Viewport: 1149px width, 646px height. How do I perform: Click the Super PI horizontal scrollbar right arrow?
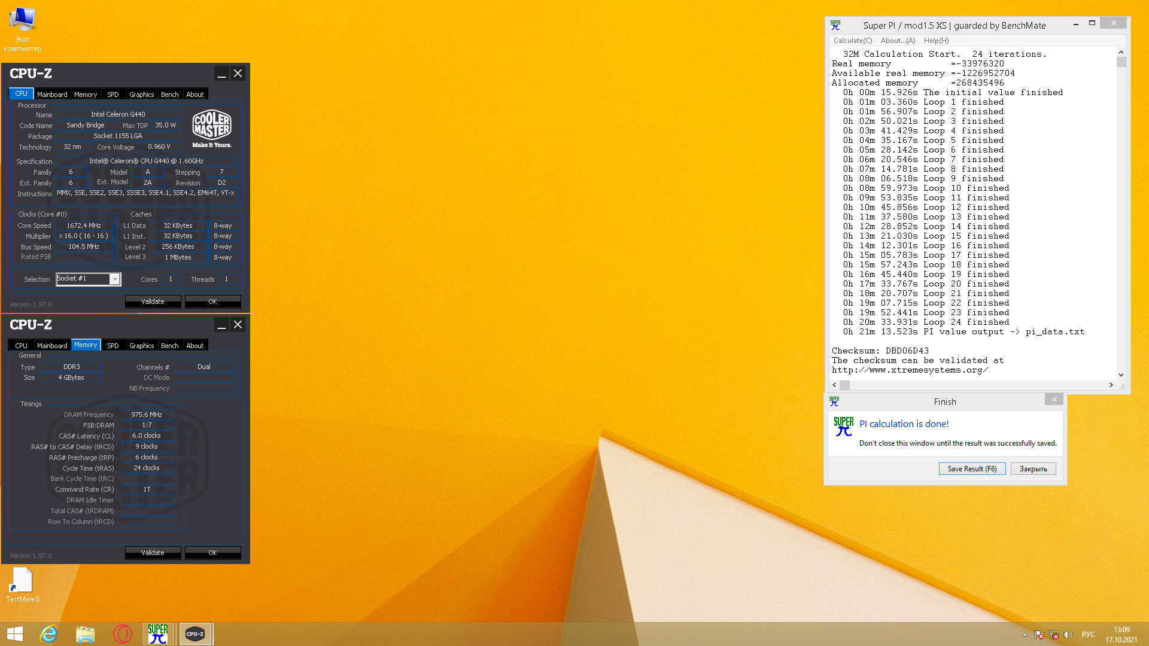tap(1111, 385)
